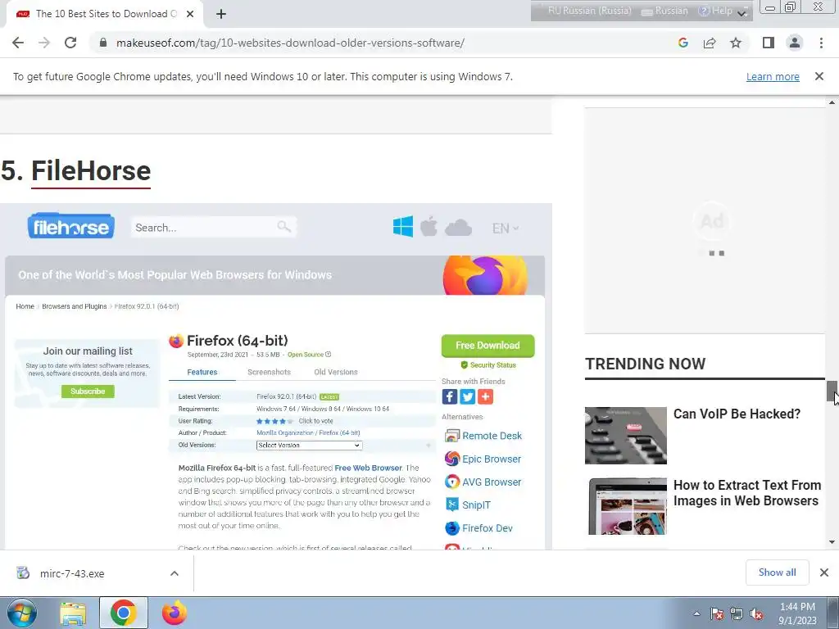Open the Google icon in address bar
The width and height of the screenshot is (839, 629).
tap(683, 43)
